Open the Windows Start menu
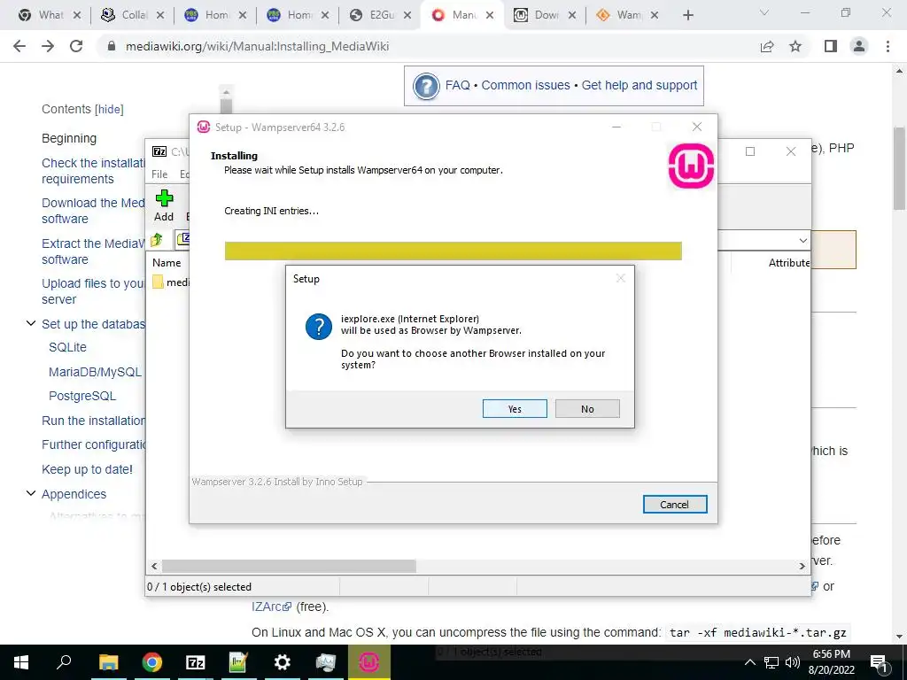This screenshot has width=907, height=680. tap(21, 662)
